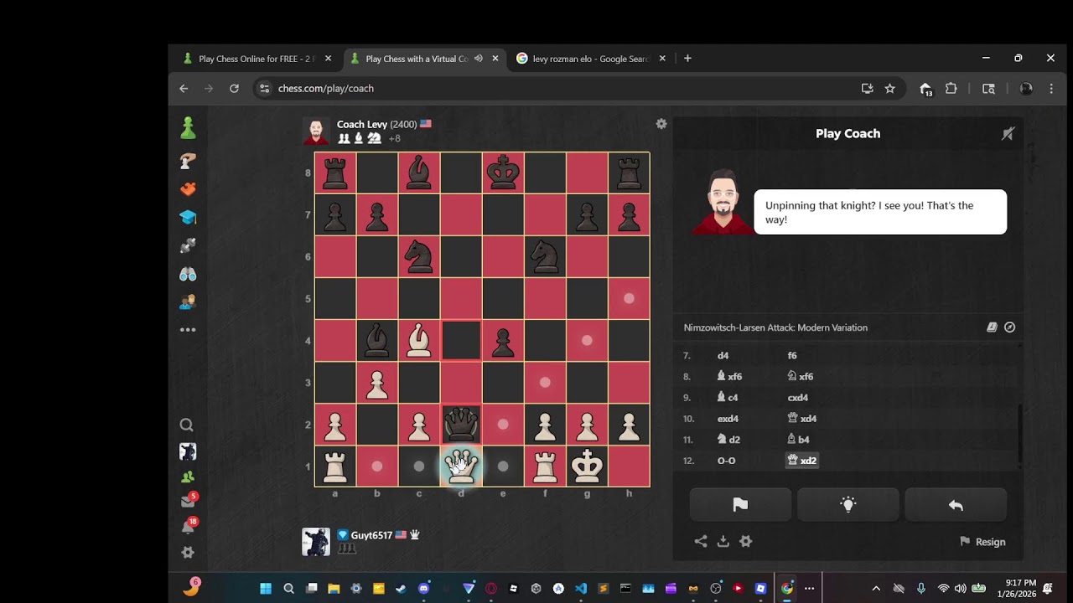Open the chess.com pawn logo home
Screen dimensions: 1073x603
[188, 127]
